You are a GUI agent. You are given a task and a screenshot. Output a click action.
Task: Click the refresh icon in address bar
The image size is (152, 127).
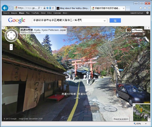coord(53,8)
